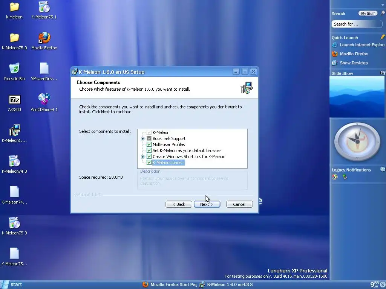Minimize the K-Meleon Setup window
Viewport: 386px width, 289px height.
point(236,71)
